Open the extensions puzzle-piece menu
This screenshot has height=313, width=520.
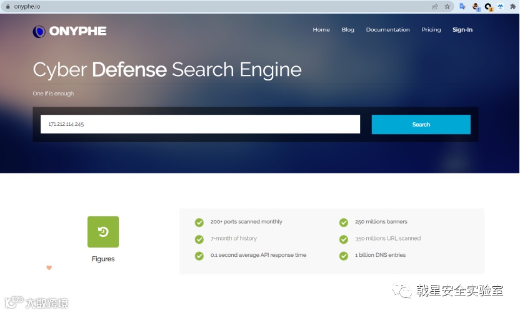[512, 6]
